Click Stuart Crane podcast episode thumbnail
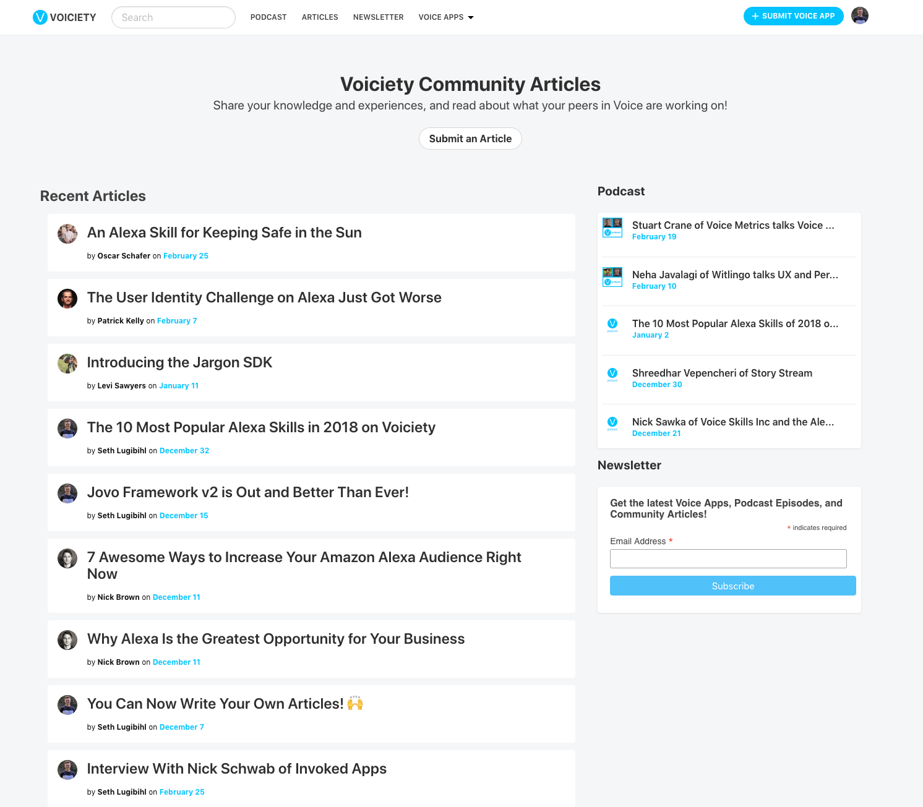 (612, 228)
